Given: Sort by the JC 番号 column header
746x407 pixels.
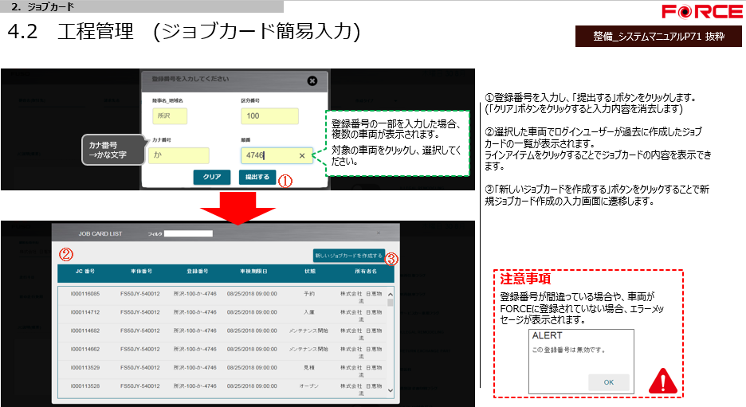Looking at the screenshot, I should coord(84,272).
